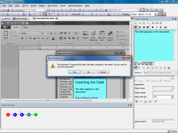Image resolution: width=178 pixels, height=133 pixels.
Task: Click Yes to save the document
Action: (x=75, y=72)
